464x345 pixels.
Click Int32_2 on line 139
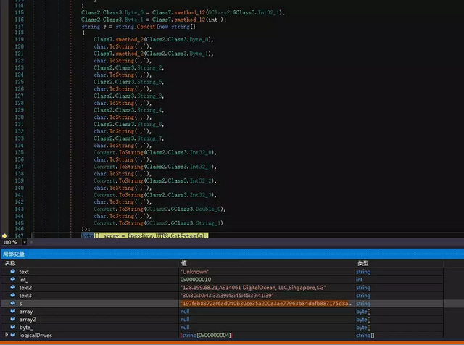click(x=201, y=180)
